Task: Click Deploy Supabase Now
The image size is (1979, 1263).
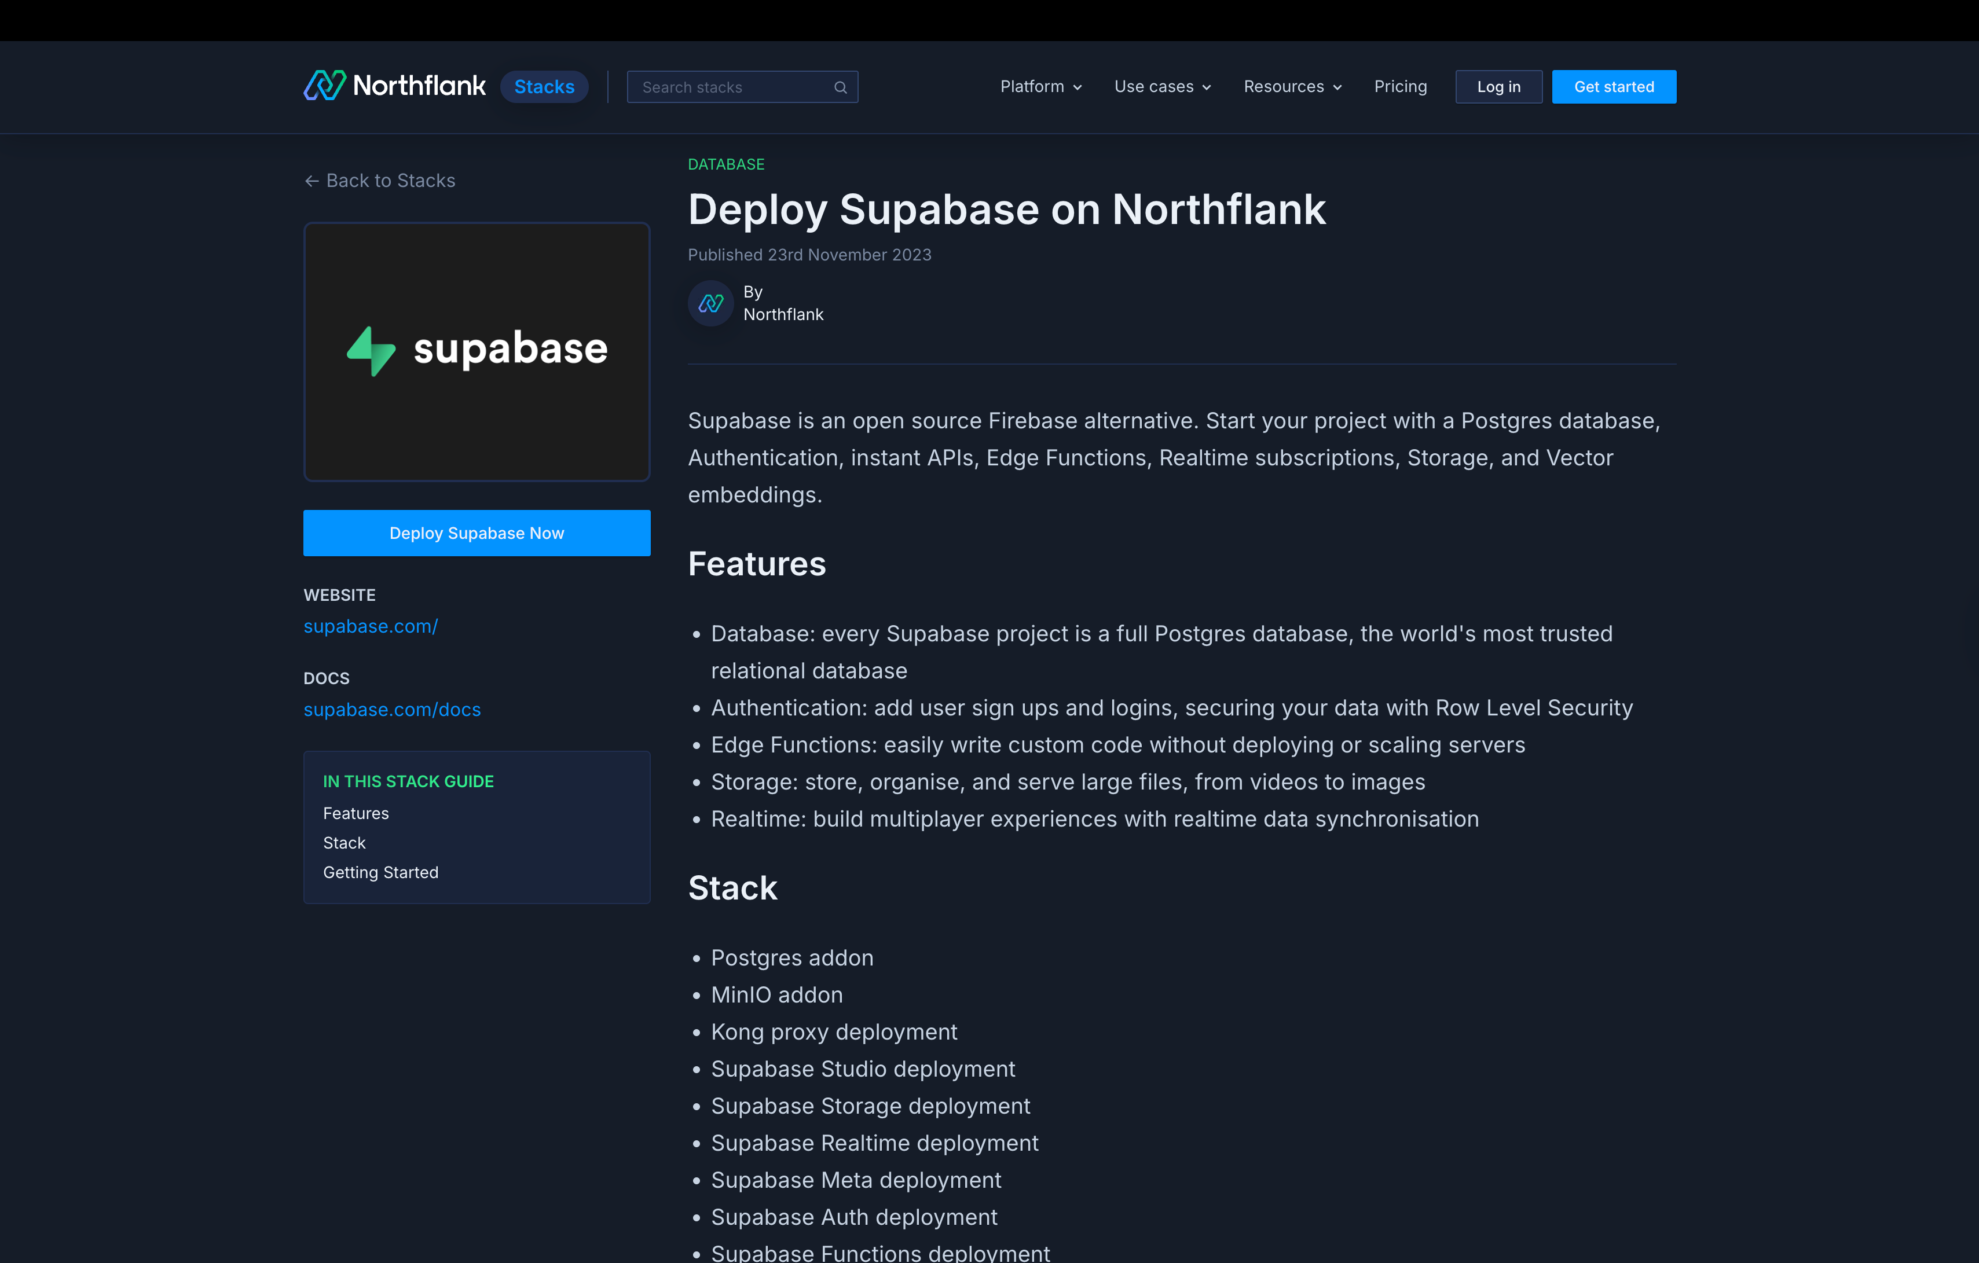Action: click(477, 533)
